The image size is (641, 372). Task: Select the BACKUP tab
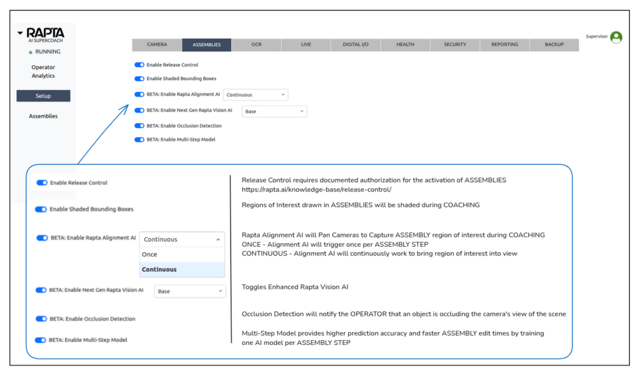pos(555,44)
